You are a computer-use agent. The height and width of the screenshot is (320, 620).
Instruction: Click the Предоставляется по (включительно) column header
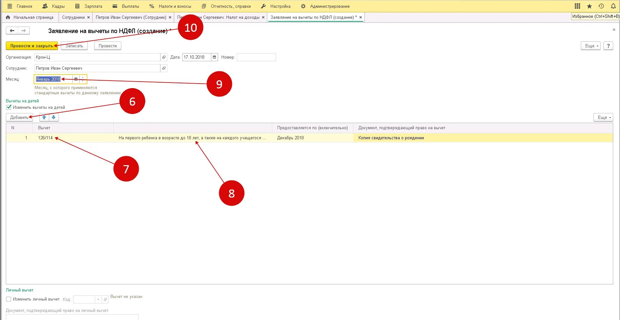[313, 128]
